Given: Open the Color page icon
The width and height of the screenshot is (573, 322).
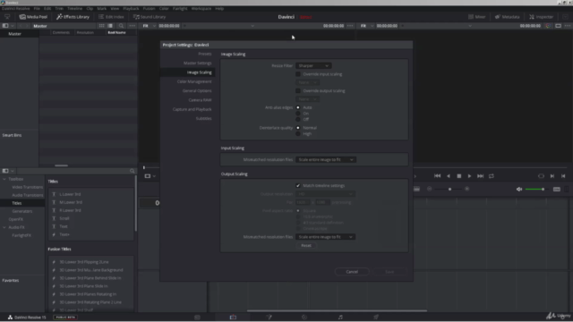Looking at the screenshot, I should [x=304, y=318].
